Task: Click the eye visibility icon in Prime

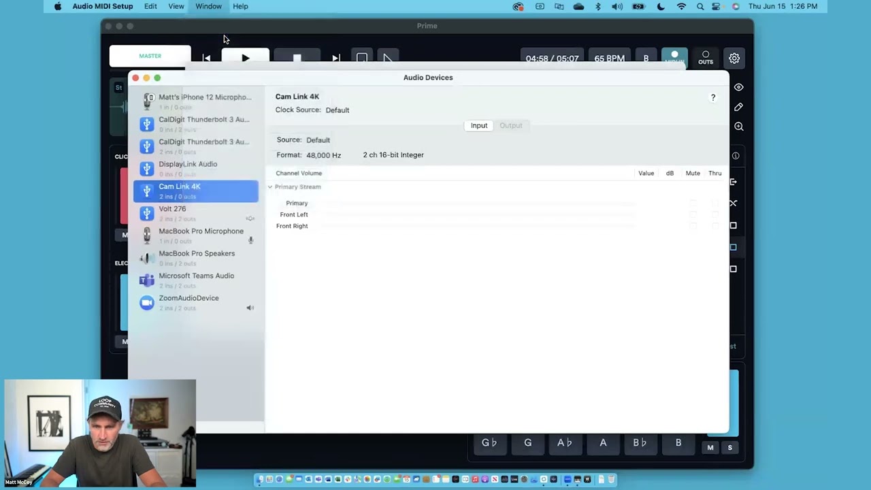Action: point(738,87)
